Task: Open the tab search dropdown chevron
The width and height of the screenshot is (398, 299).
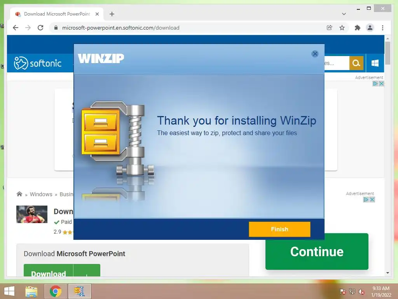Action: coord(344,14)
